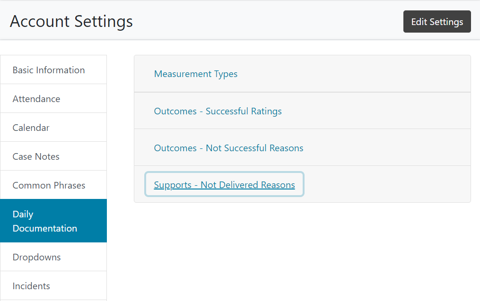Image resolution: width=480 pixels, height=301 pixels.
Task: Select the Daily Documentation tab
Action: click(53, 221)
